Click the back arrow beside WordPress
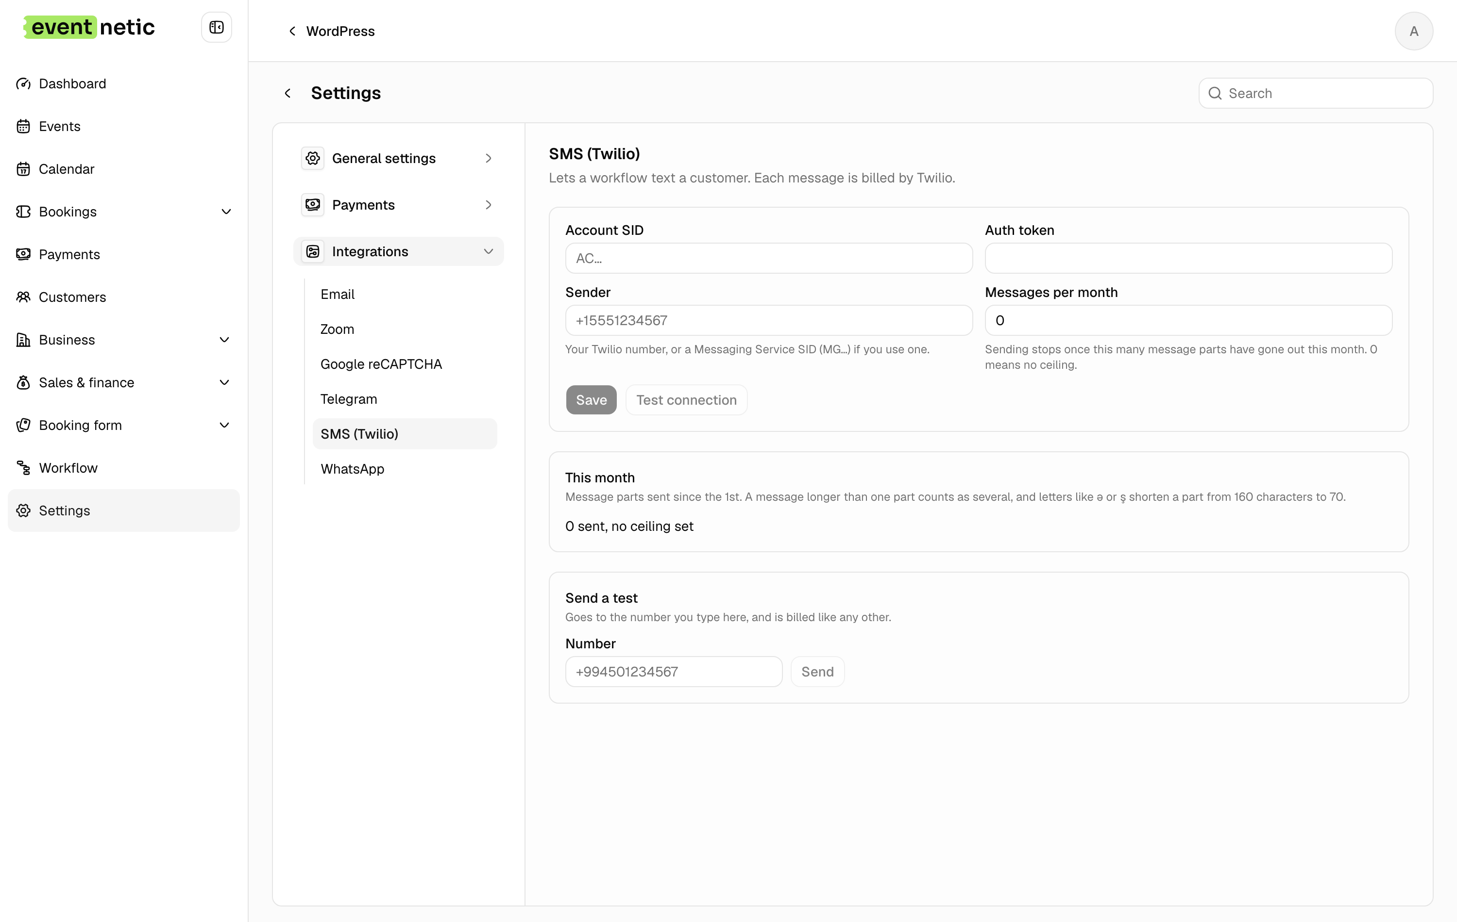This screenshot has width=1457, height=922. (292, 31)
